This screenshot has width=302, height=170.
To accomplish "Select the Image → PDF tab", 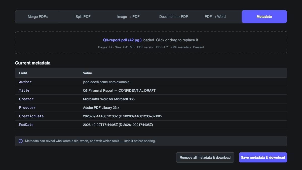I will (128, 17).
